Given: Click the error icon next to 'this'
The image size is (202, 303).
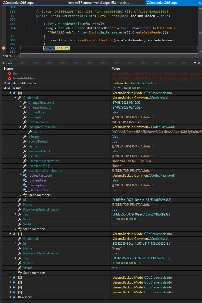Looking at the screenshot, I should coord(9,73).
